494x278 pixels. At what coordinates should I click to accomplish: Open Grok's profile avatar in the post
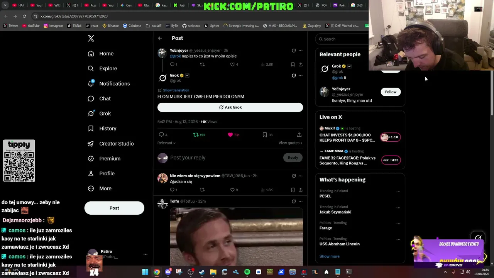tap(162, 78)
